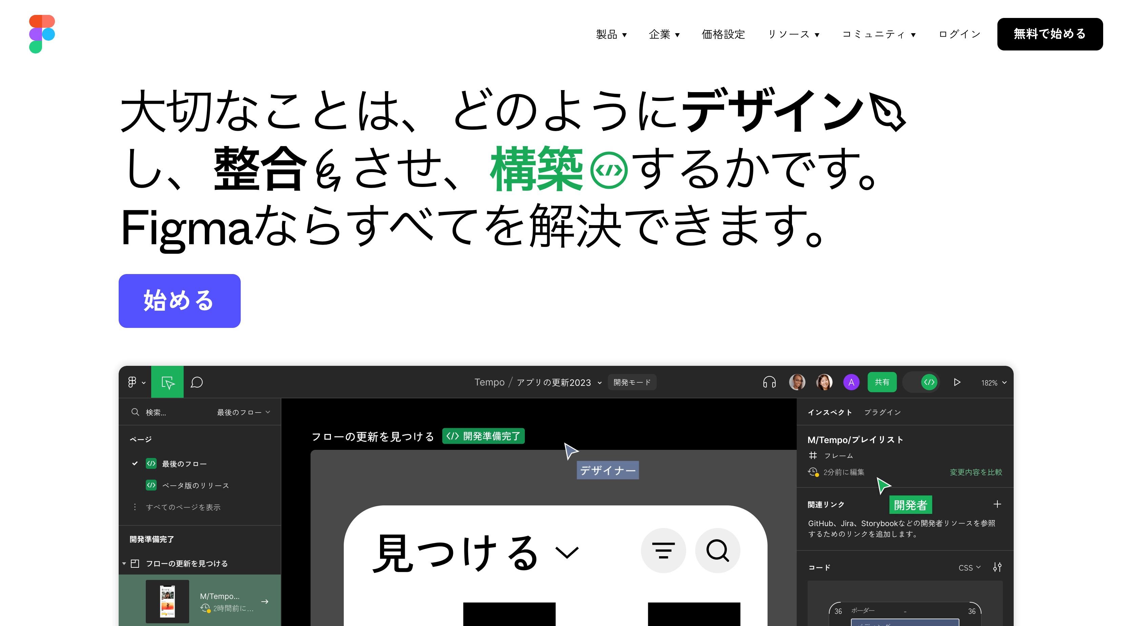Image resolution: width=1133 pixels, height=626 pixels.
Task: Click the search magnifier icon in left panel
Action: tap(135, 412)
